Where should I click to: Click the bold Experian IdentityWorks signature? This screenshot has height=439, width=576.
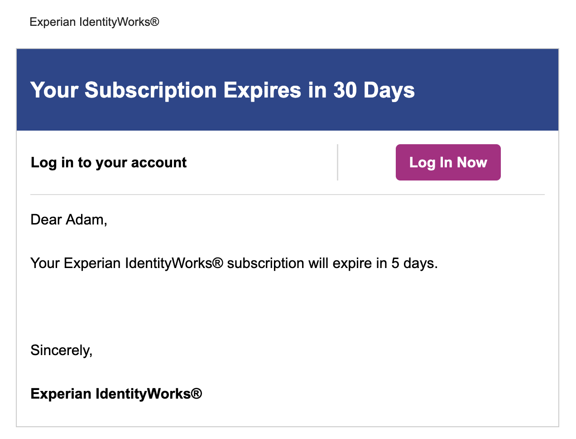(x=115, y=394)
